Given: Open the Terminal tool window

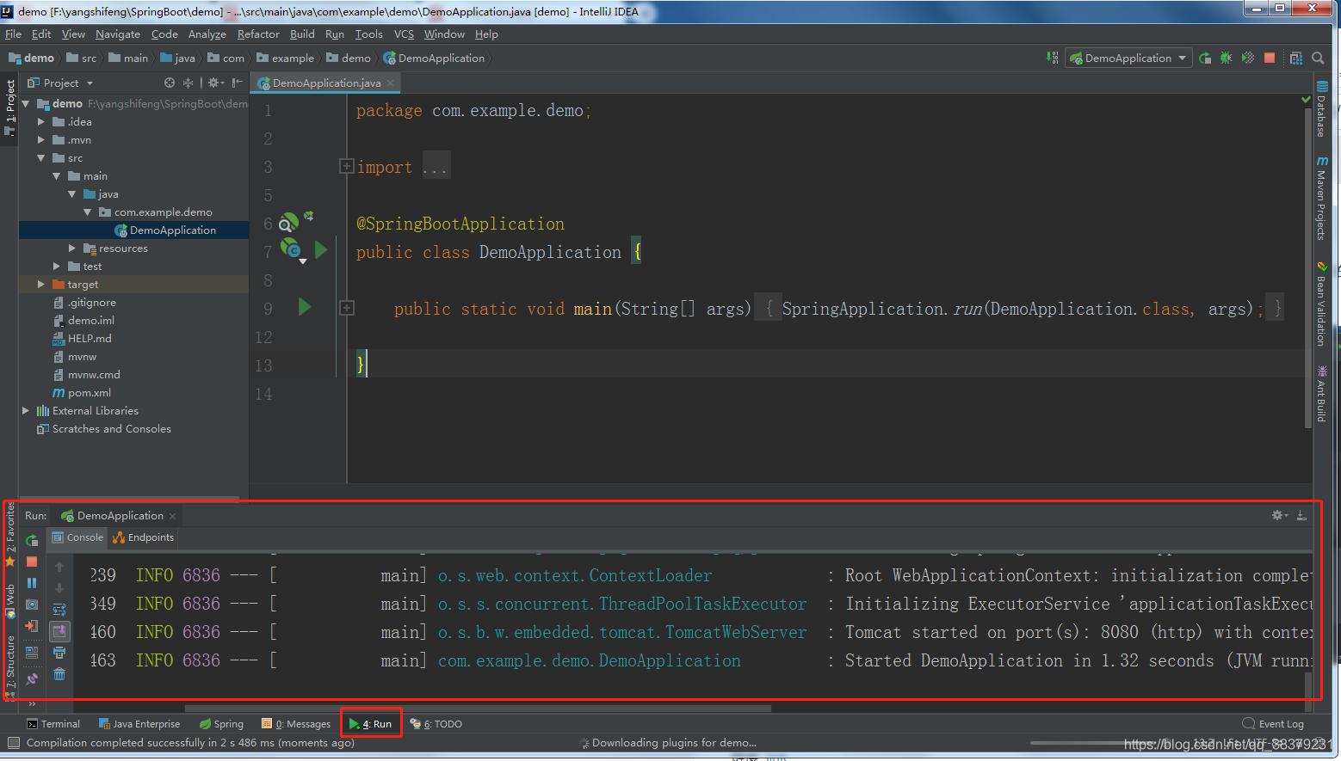Looking at the screenshot, I should tap(53, 724).
